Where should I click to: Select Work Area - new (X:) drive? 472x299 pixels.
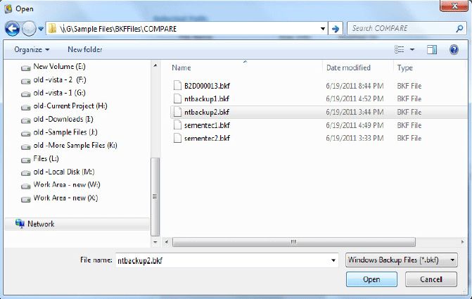point(65,198)
